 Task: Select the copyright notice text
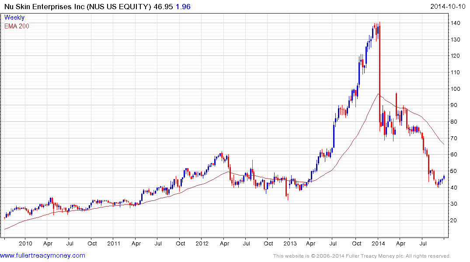coord(362,256)
